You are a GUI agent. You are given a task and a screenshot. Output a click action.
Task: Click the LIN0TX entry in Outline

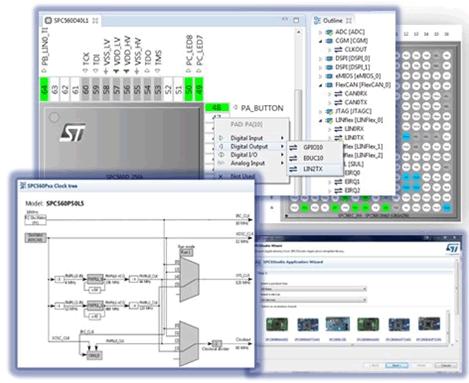coord(354,138)
